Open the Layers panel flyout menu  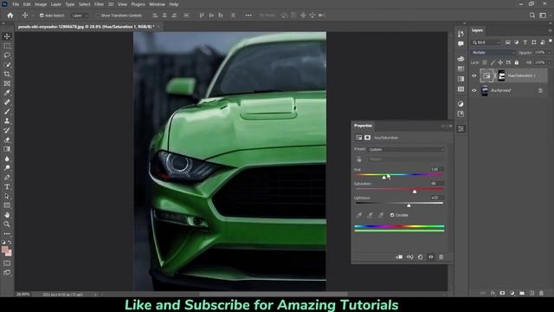click(551, 30)
